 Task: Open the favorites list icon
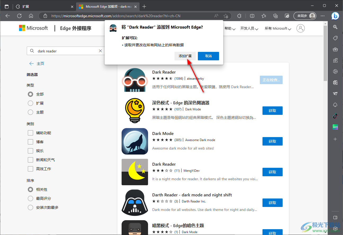pyautogui.click(x=264, y=16)
